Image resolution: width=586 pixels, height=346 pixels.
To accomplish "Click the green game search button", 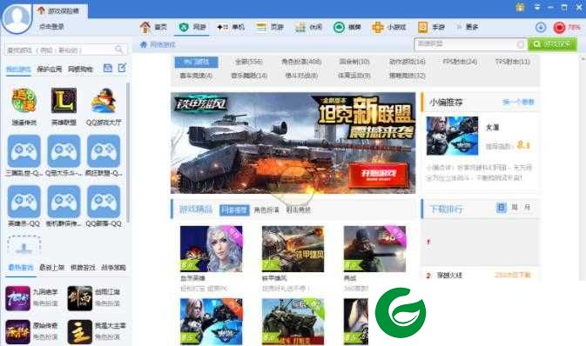I will coord(552,44).
